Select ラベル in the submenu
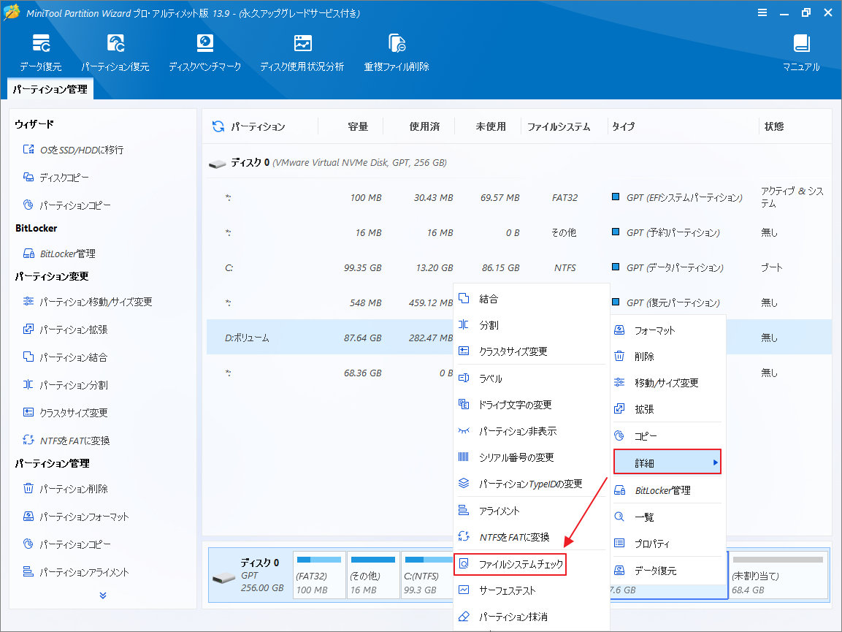Screen dimensions: 842x632 coord(532,378)
